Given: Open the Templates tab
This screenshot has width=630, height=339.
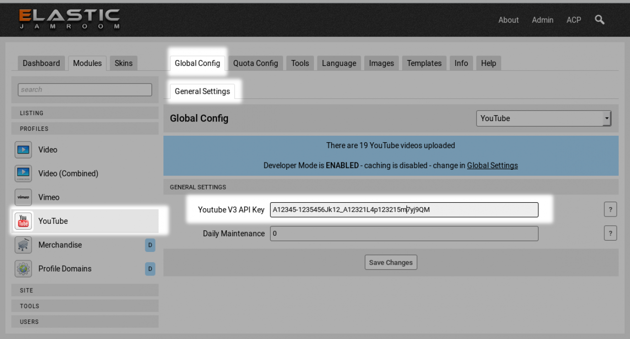Looking at the screenshot, I should coord(424,63).
